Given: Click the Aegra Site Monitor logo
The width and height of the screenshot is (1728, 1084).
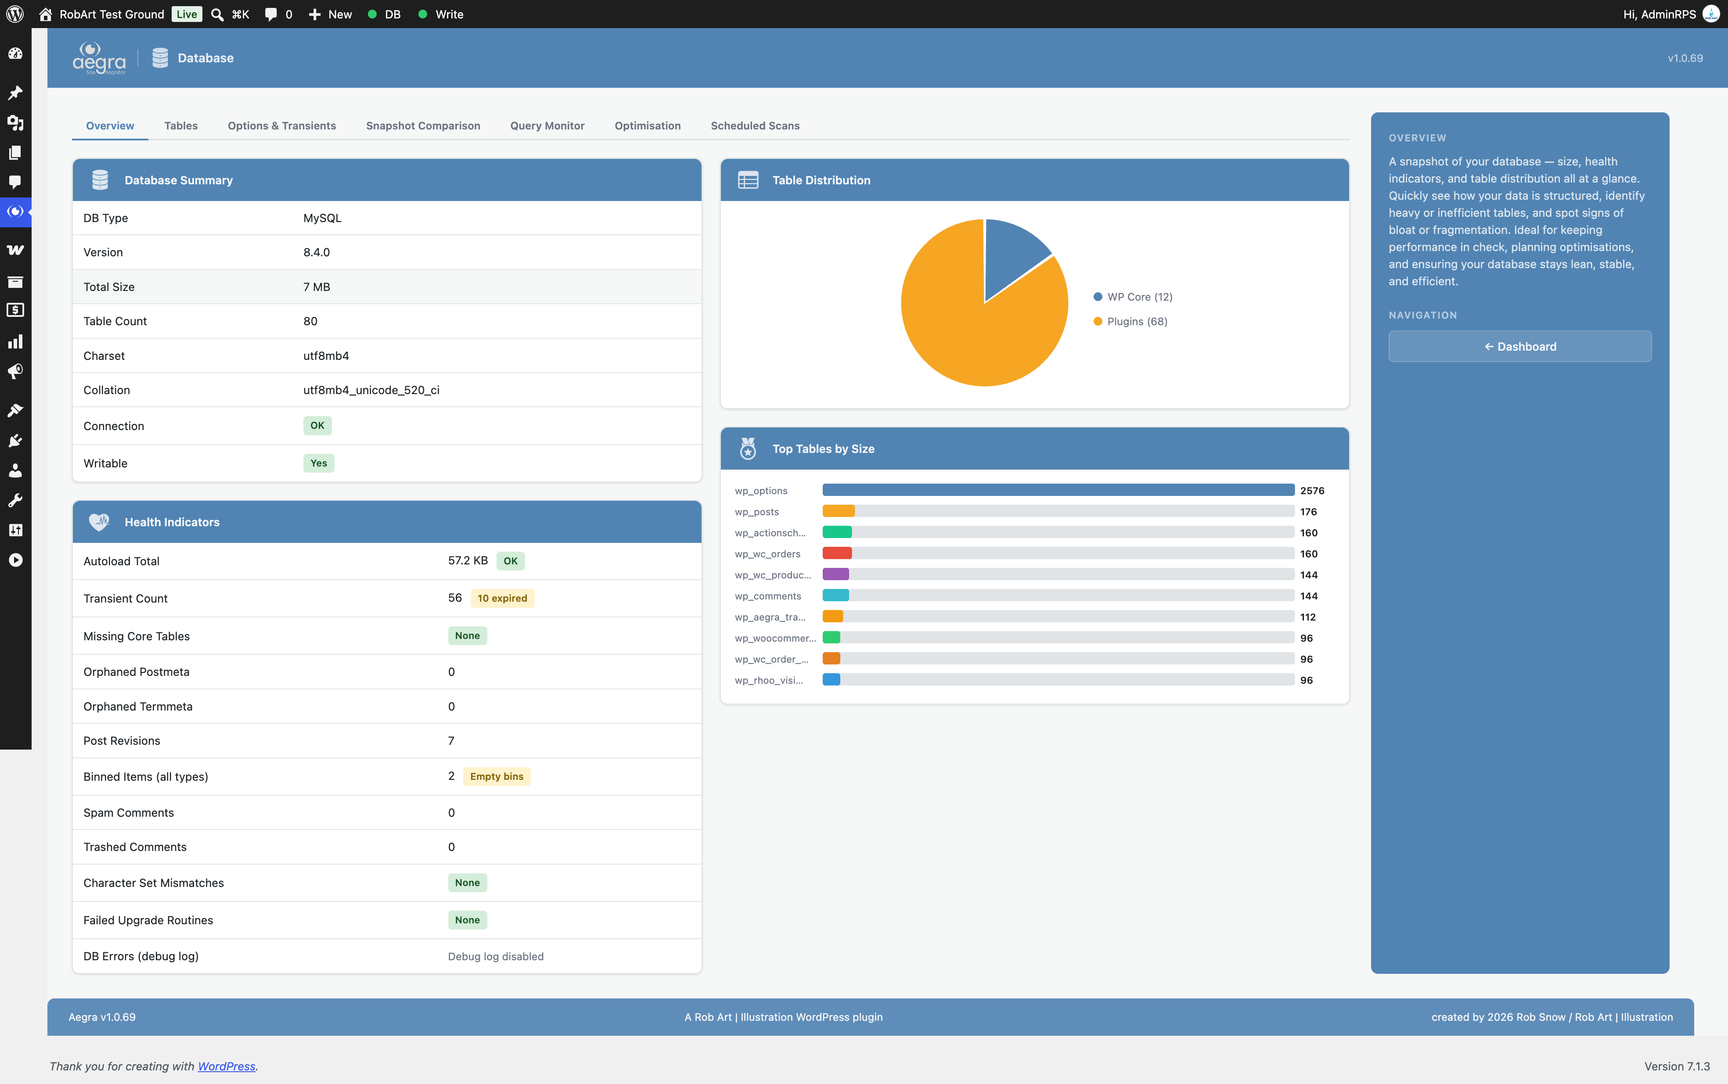Looking at the screenshot, I should tap(99, 58).
